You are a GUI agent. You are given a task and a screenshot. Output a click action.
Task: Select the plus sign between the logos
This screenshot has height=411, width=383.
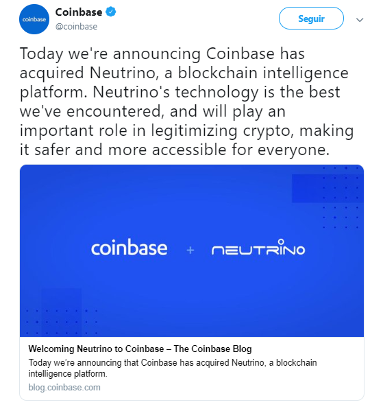coord(190,250)
